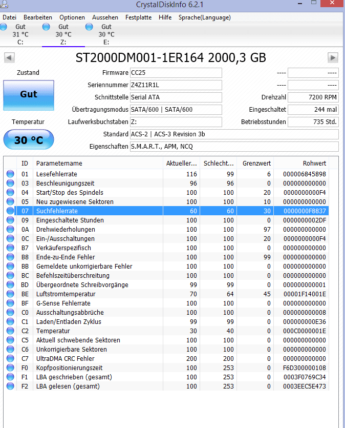Click the Standard field ACS-2

point(234,134)
